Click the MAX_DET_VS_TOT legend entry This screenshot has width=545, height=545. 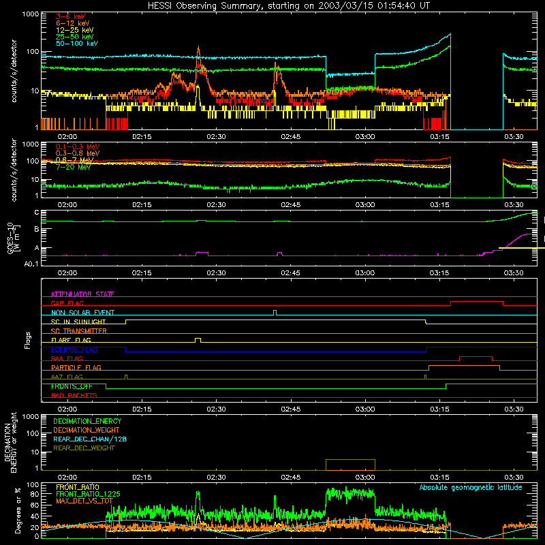84,501
